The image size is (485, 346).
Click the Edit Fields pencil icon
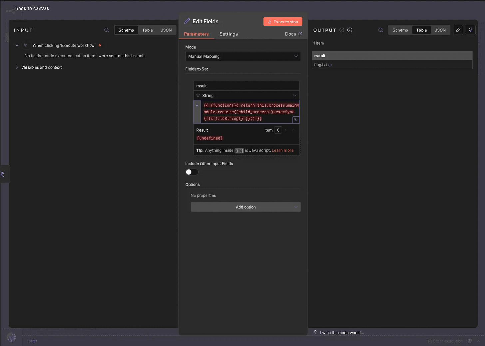tap(187, 21)
